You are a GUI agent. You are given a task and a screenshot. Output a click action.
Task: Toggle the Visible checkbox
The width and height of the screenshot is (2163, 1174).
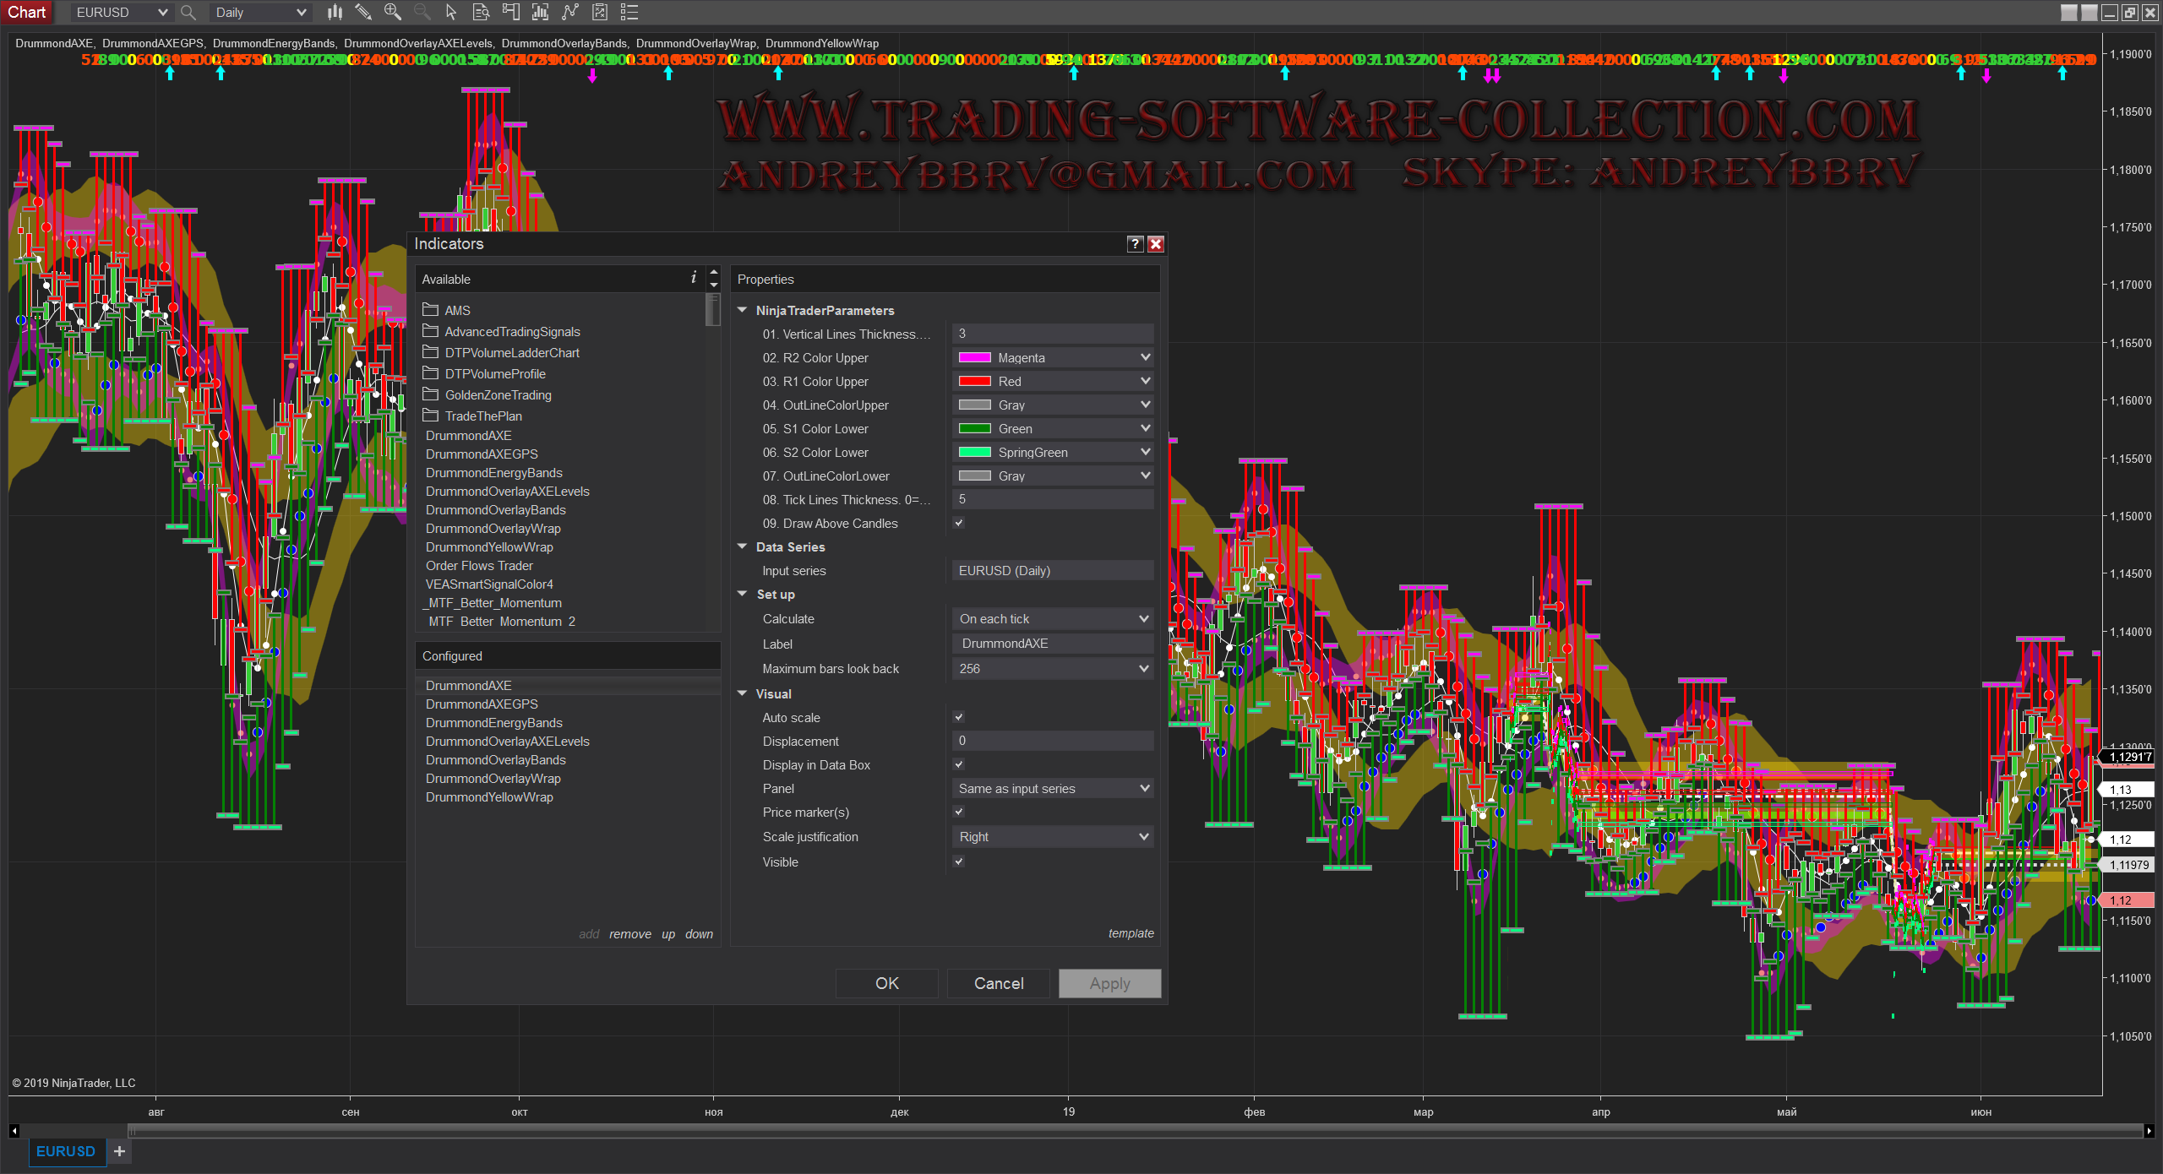coord(959,861)
